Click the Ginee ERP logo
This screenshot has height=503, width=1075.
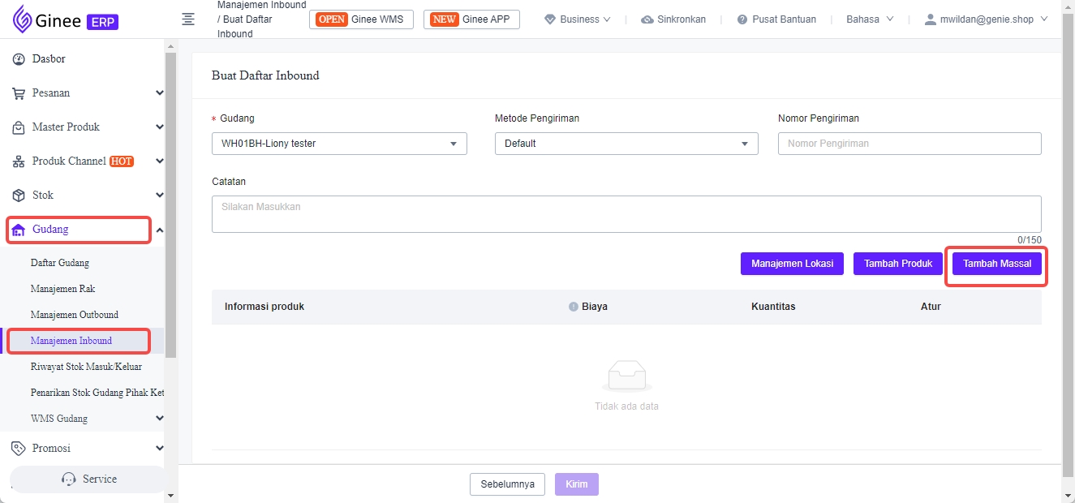tap(66, 19)
